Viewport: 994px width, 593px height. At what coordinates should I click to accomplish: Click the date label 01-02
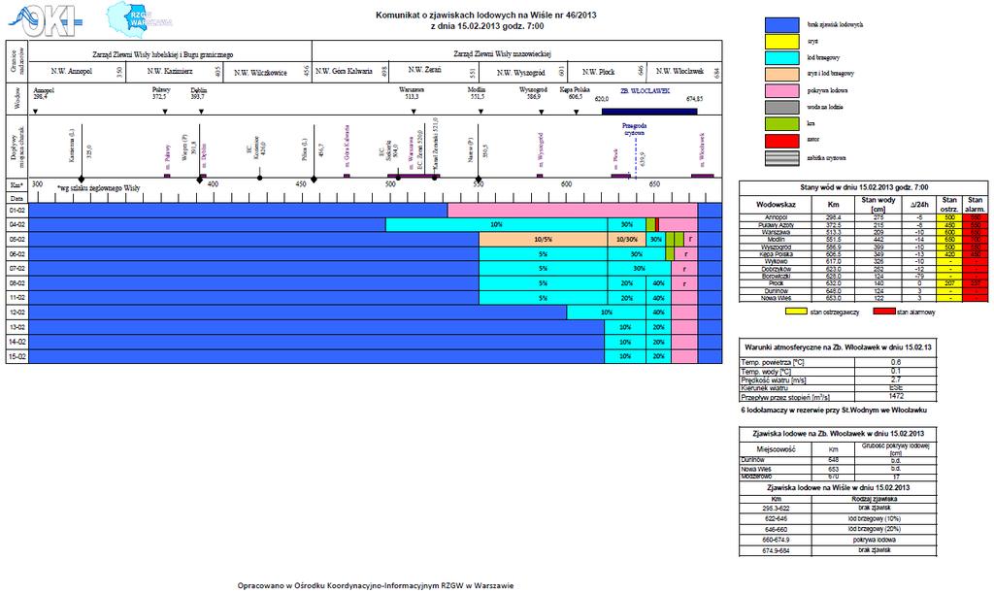17,211
